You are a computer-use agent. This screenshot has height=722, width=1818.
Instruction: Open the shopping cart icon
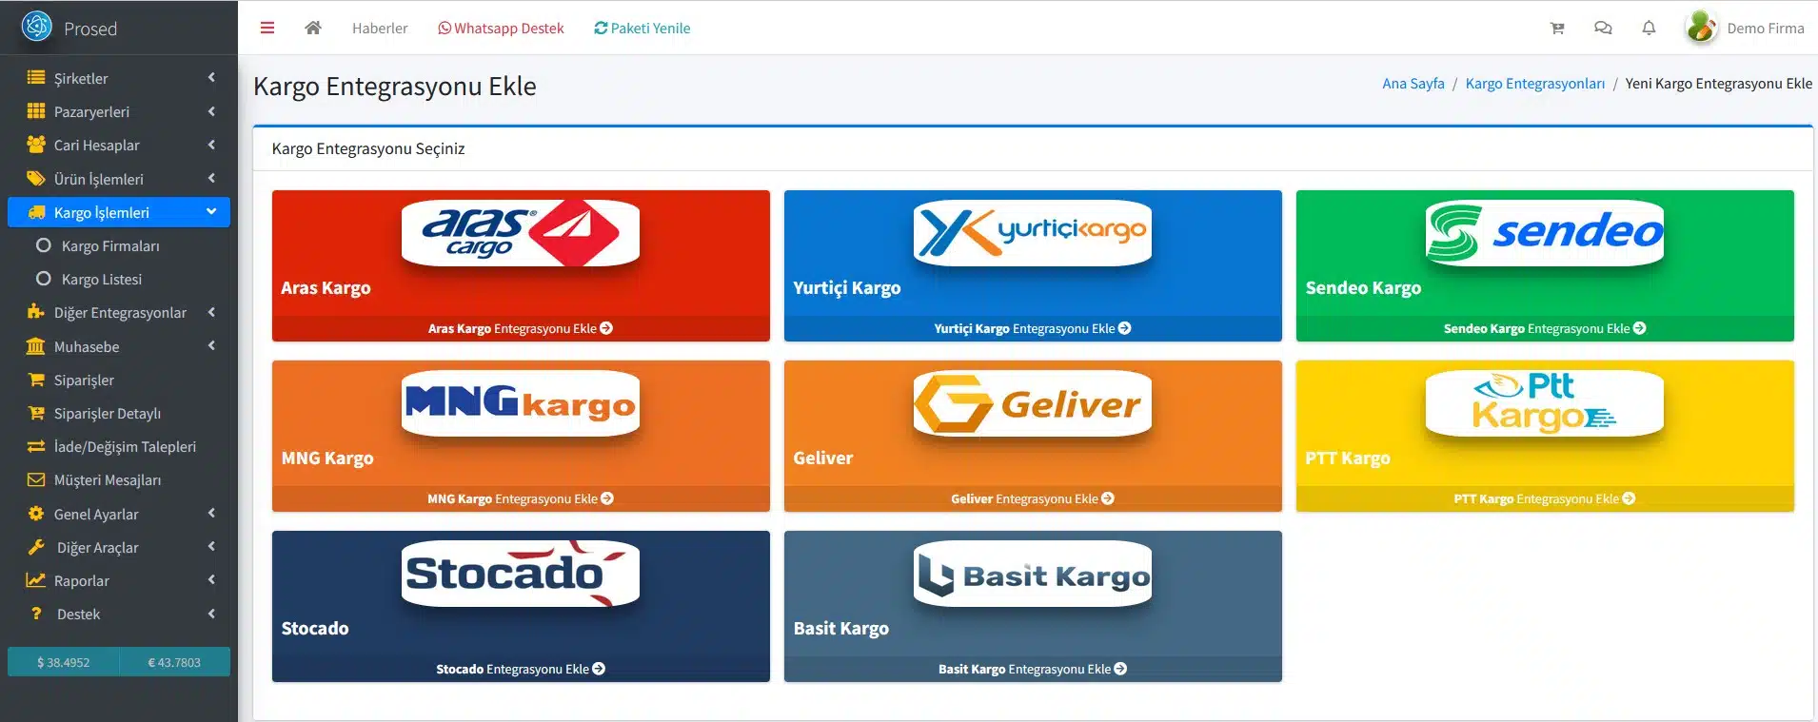pos(1557,29)
